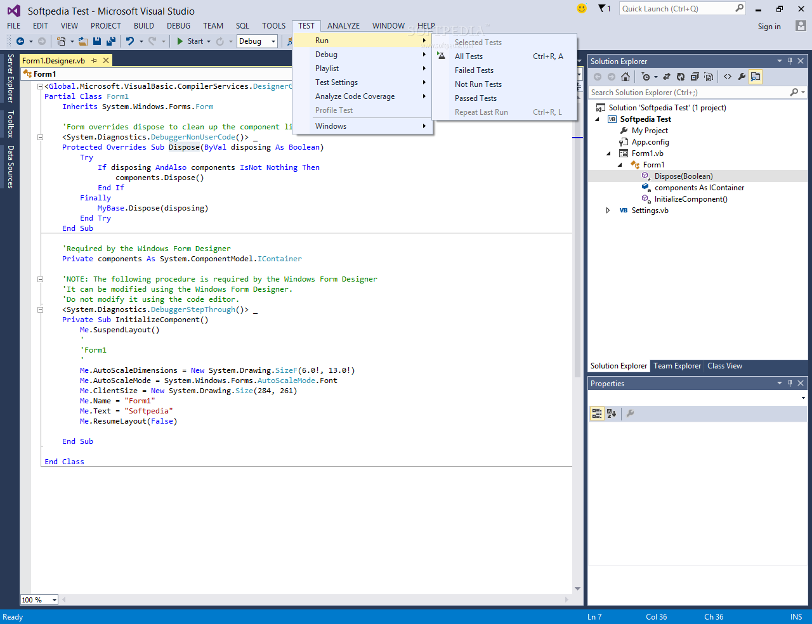Expand the Settings.vb tree node

pyautogui.click(x=608, y=211)
